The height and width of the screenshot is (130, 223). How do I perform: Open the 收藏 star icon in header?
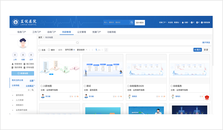(x=183, y=22)
